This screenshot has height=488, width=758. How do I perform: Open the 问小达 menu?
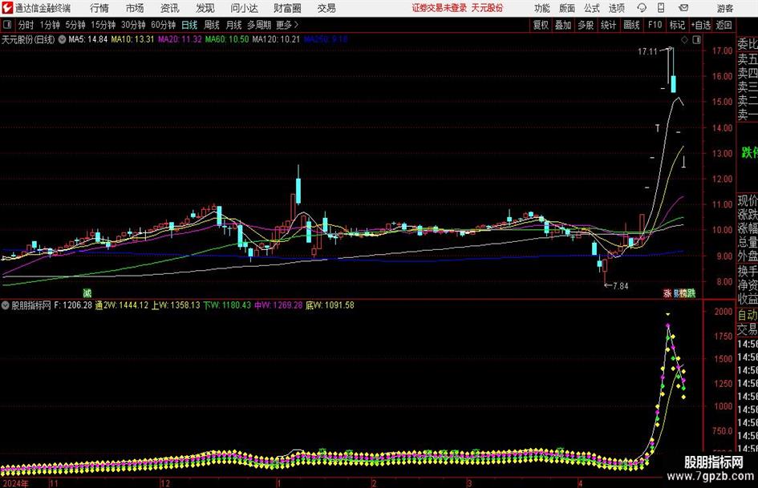point(244,8)
